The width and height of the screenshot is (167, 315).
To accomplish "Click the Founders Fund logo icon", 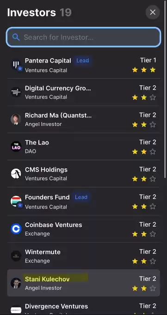I will (x=16, y=202).
